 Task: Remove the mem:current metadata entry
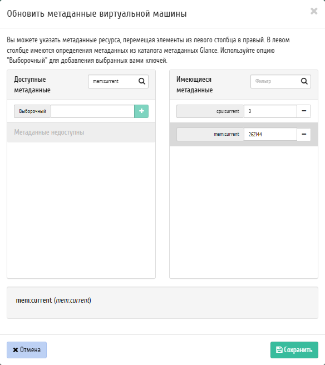[304, 134]
